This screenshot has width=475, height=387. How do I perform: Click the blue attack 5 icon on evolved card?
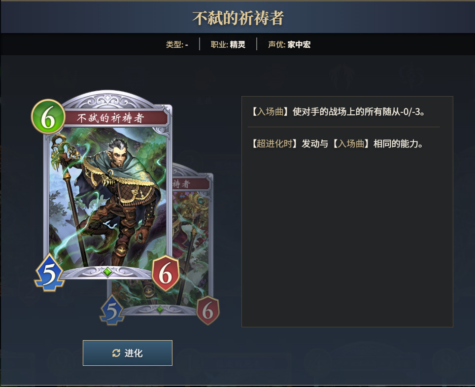112,310
